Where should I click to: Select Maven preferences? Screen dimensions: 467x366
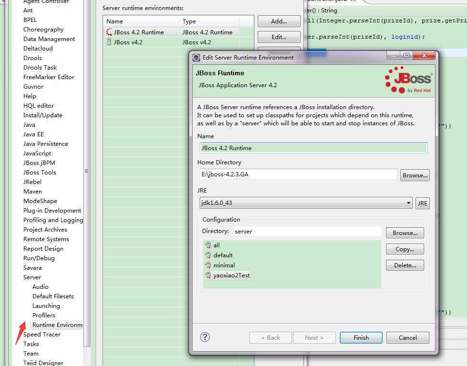tap(32, 191)
